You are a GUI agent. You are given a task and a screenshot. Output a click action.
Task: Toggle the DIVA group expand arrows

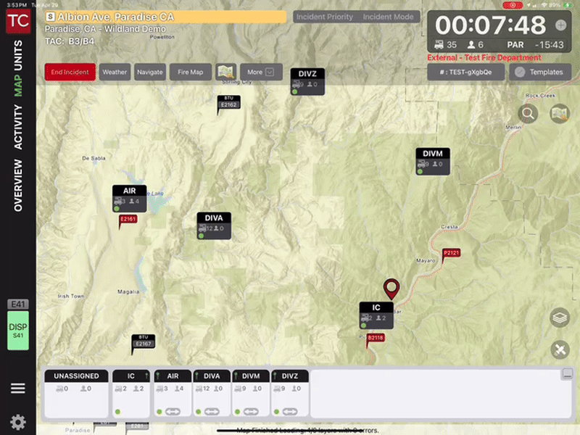tap(212, 411)
